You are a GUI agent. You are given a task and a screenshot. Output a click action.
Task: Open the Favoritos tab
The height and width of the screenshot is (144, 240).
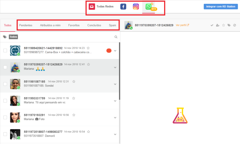click(74, 25)
